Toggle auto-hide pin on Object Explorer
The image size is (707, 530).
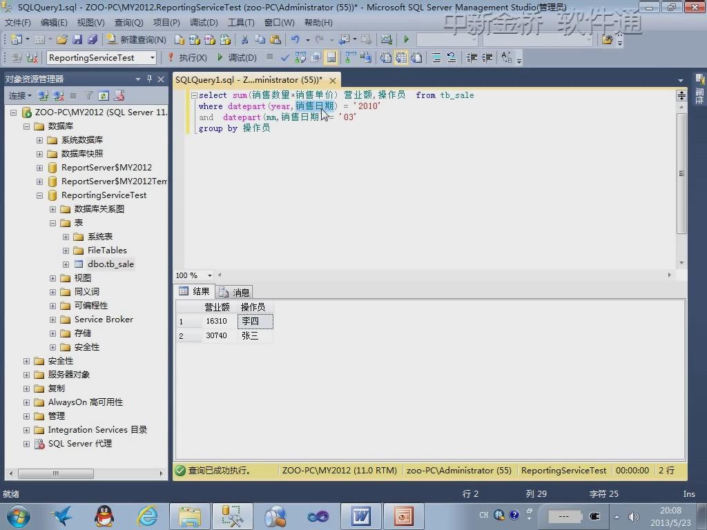[149, 79]
